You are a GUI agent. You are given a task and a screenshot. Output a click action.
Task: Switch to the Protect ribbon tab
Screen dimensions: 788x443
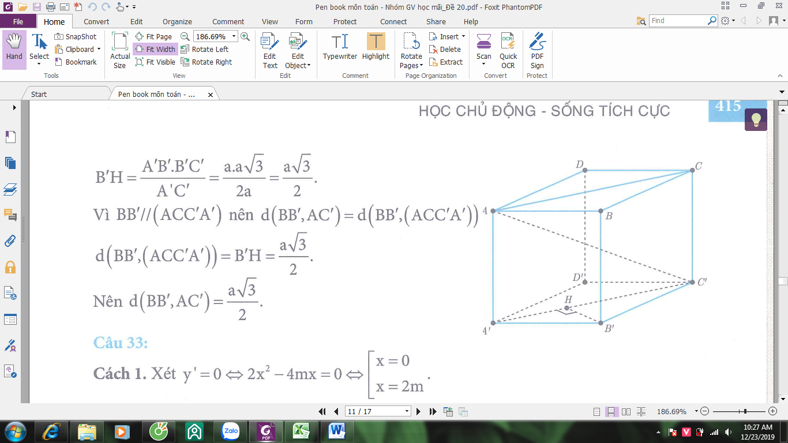pyautogui.click(x=345, y=21)
